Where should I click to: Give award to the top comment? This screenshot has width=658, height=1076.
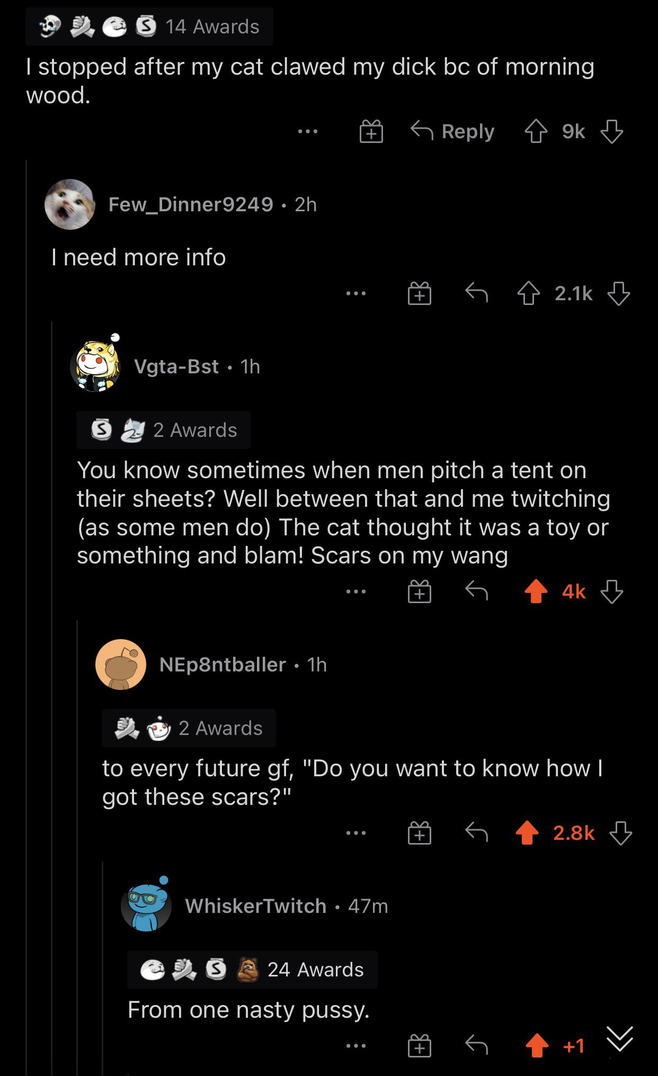[371, 132]
